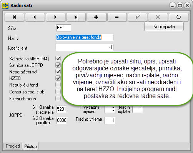Focus the Koeficijent field

(x=85, y=47)
